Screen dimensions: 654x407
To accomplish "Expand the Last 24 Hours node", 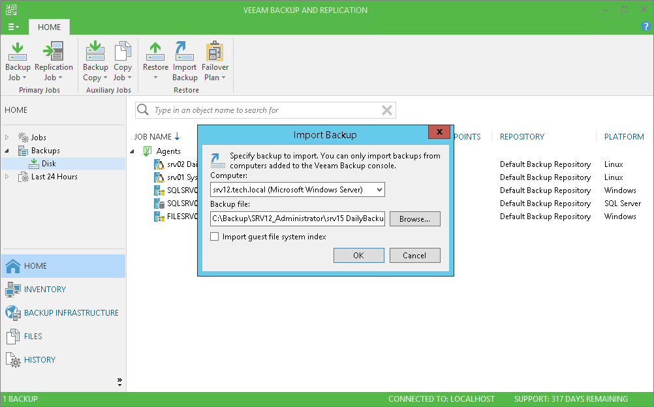I will point(7,177).
